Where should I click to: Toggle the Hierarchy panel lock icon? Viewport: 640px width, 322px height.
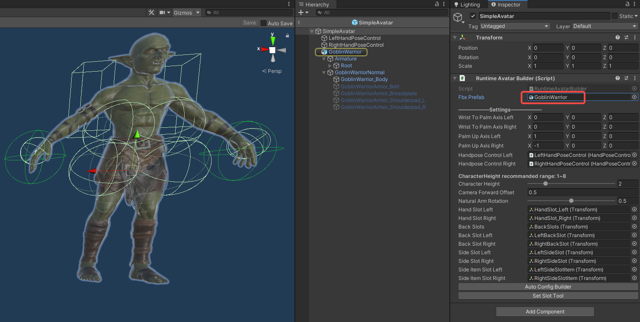[437, 4]
